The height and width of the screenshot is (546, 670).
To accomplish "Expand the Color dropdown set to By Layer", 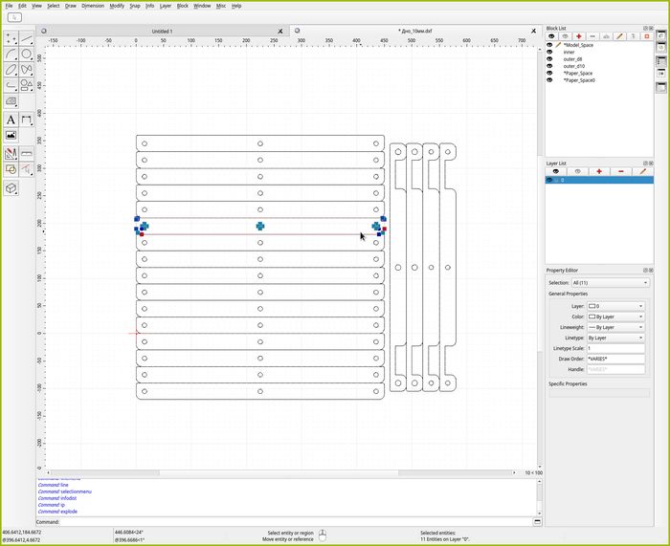I will click(x=616, y=317).
